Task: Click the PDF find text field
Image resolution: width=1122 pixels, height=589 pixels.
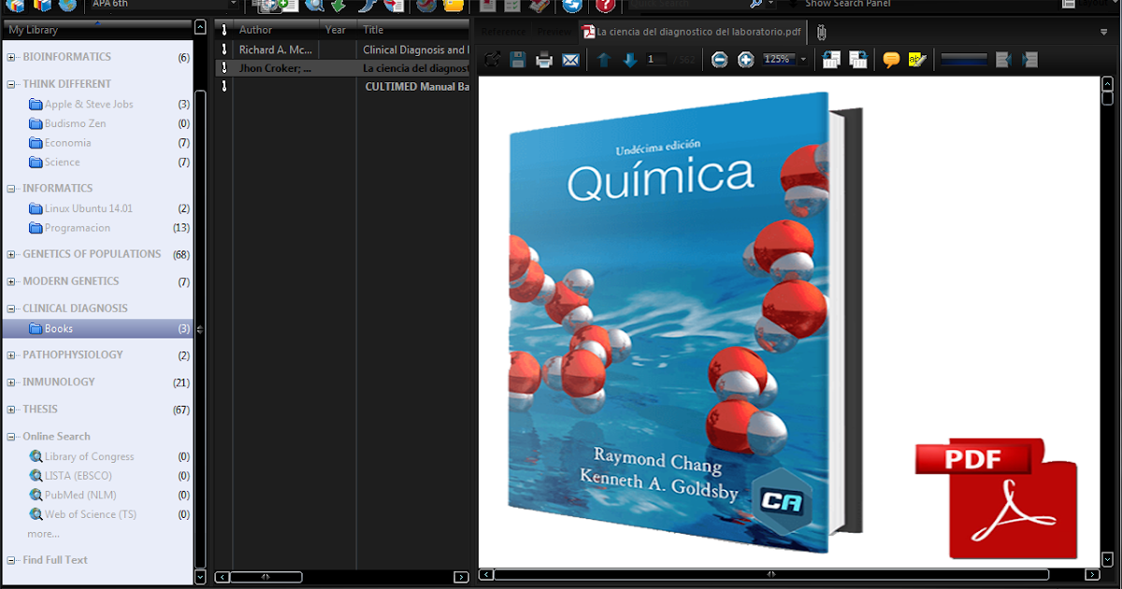Action: [x=964, y=60]
